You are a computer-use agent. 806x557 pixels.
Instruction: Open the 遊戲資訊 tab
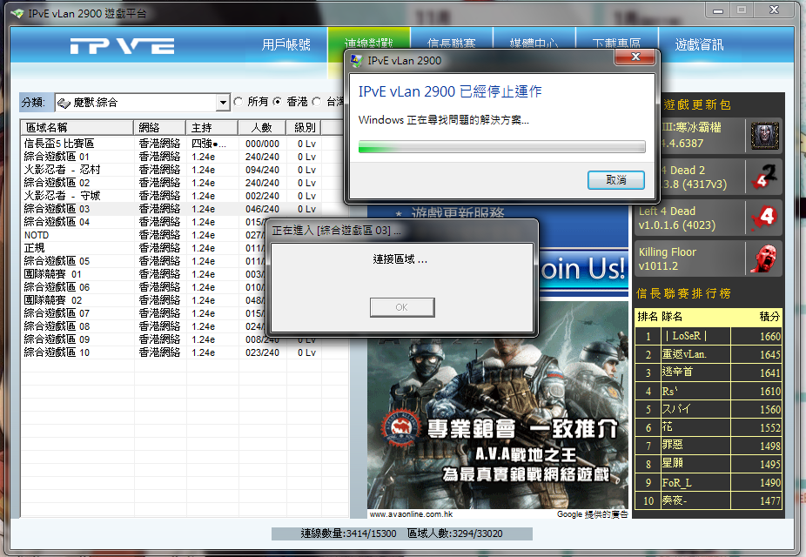point(699,44)
